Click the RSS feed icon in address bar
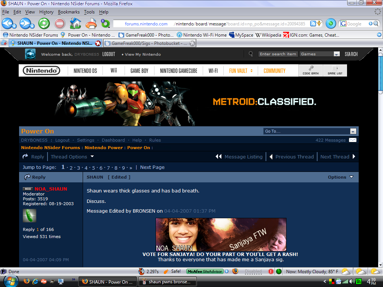The image size is (383, 287). tap(313, 24)
